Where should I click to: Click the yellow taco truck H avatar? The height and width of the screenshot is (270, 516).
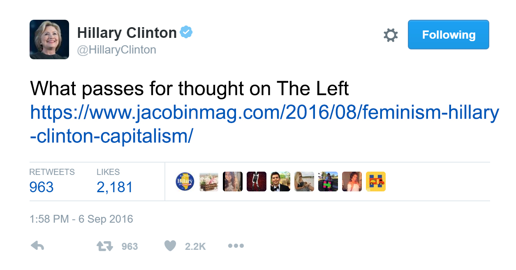(x=376, y=182)
